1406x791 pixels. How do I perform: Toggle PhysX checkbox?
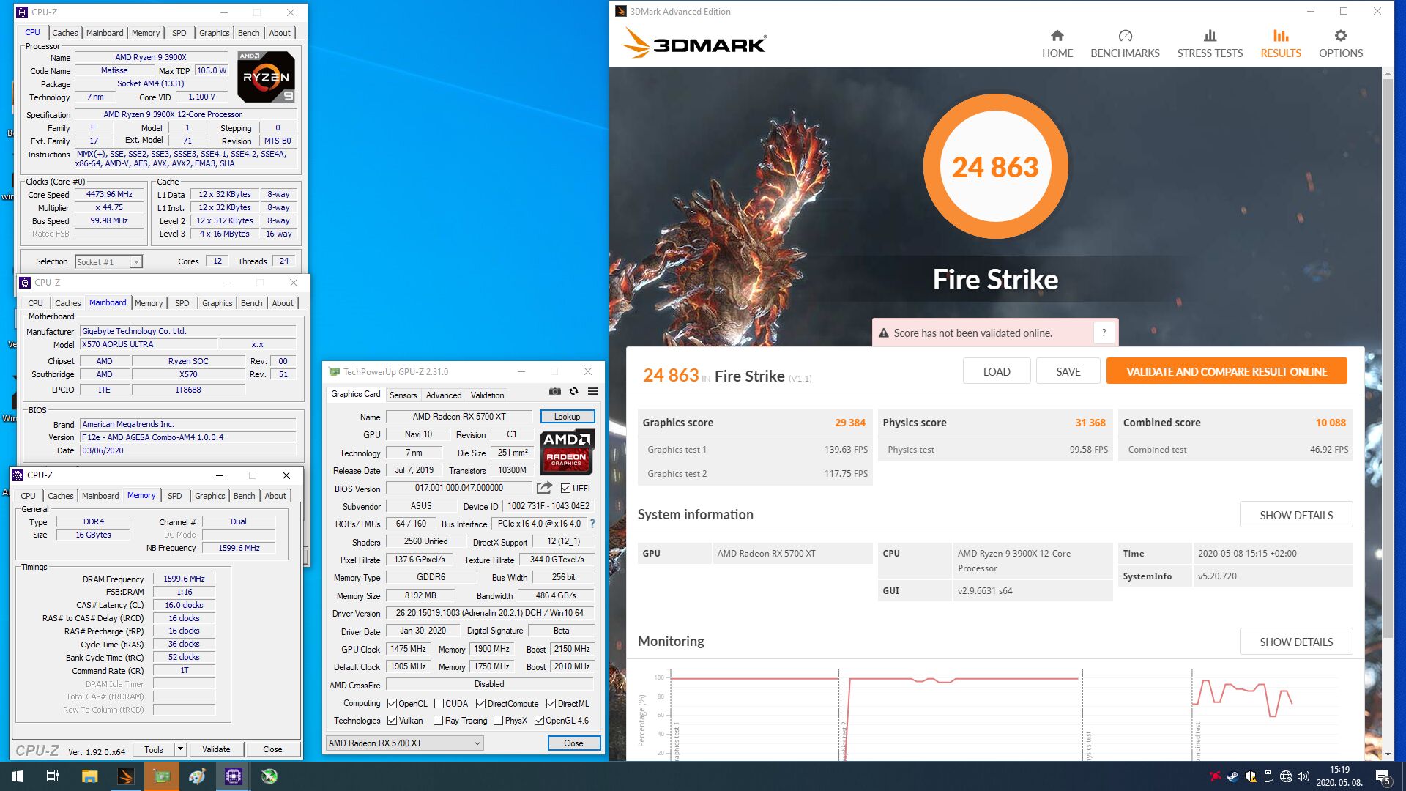point(498,721)
